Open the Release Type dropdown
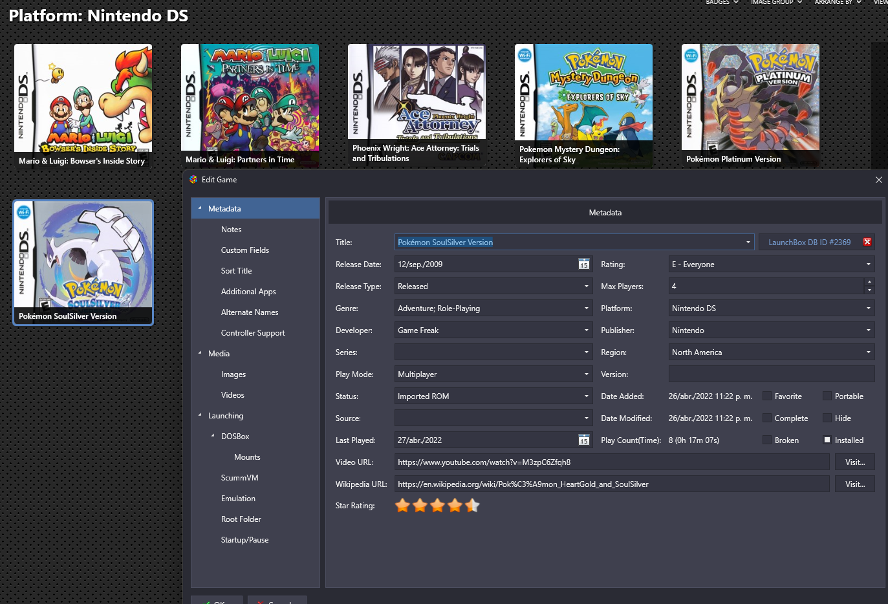Viewport: 888px width, 604px height. point(587,286)
